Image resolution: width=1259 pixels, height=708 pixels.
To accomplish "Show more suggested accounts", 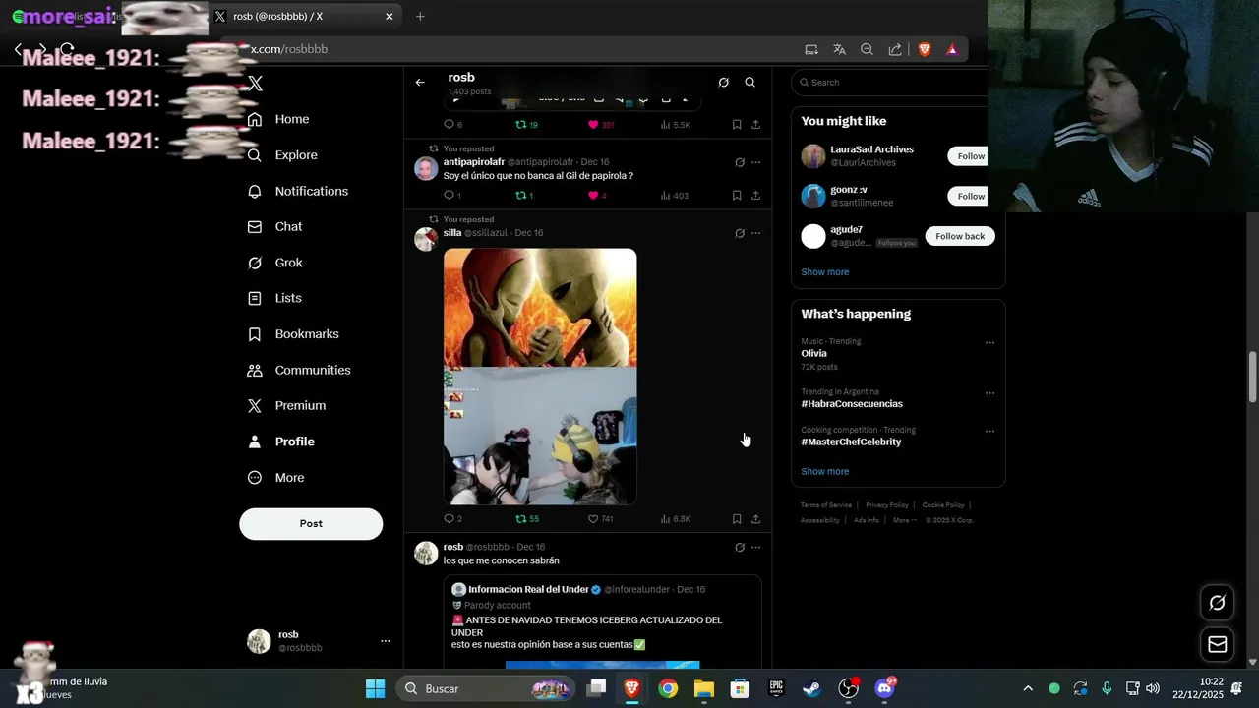I will point(824,272).
